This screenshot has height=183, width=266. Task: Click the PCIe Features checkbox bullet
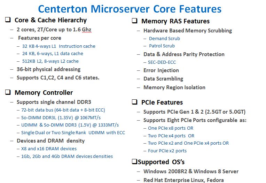coord(134,102)
